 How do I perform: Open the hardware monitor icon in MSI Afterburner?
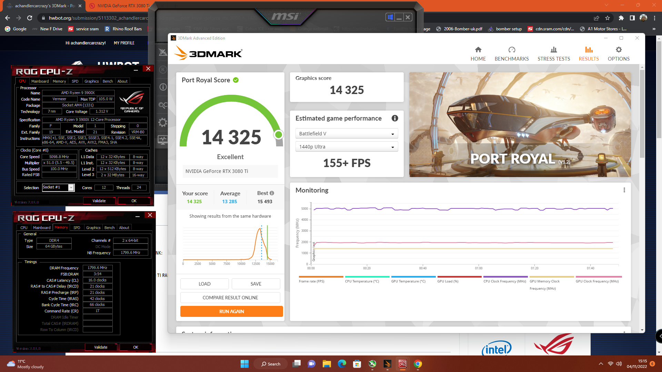coord(163,140)
